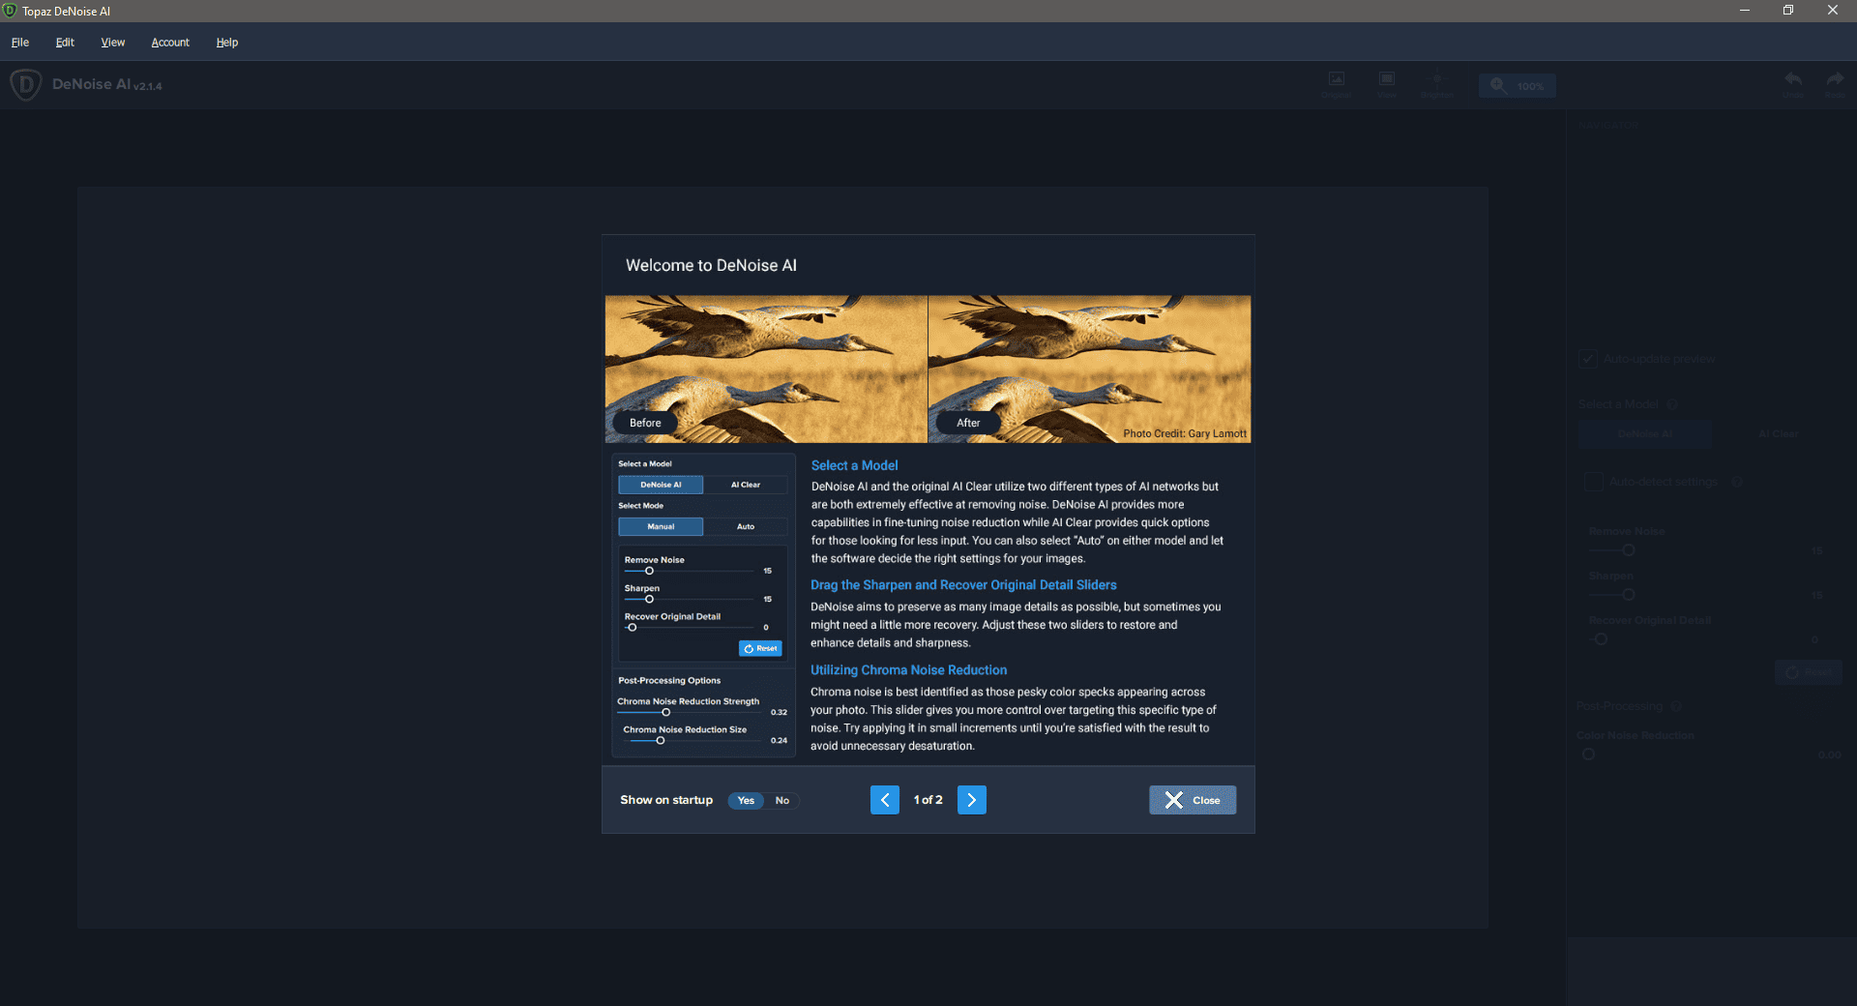Minimize the Topaz DeNoise AI window
The image size is (1857, 1006).
pyautogui.click(x=1745, y=11)
